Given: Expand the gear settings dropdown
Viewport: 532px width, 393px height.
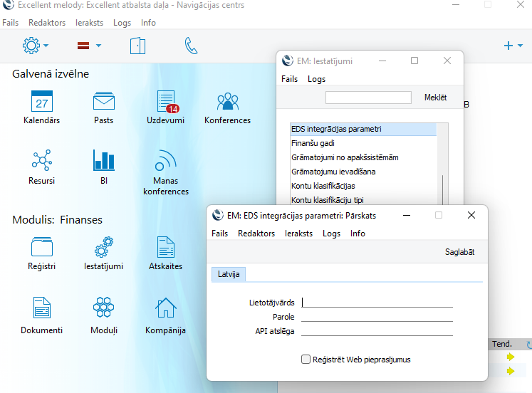Looking at the screenshot, I should tap(36, 46).
